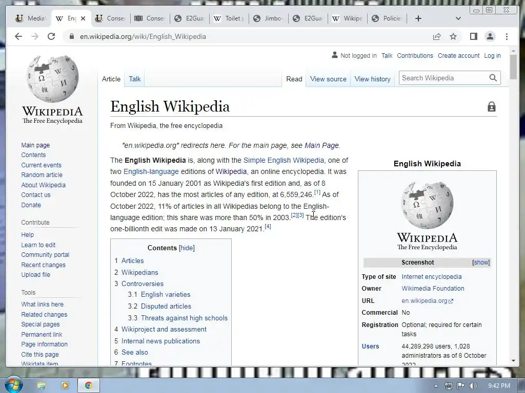Open the media player taskbar icon
Image resolution: width=525 pixels, height=393 pixels.
click(x=65, y=386)
